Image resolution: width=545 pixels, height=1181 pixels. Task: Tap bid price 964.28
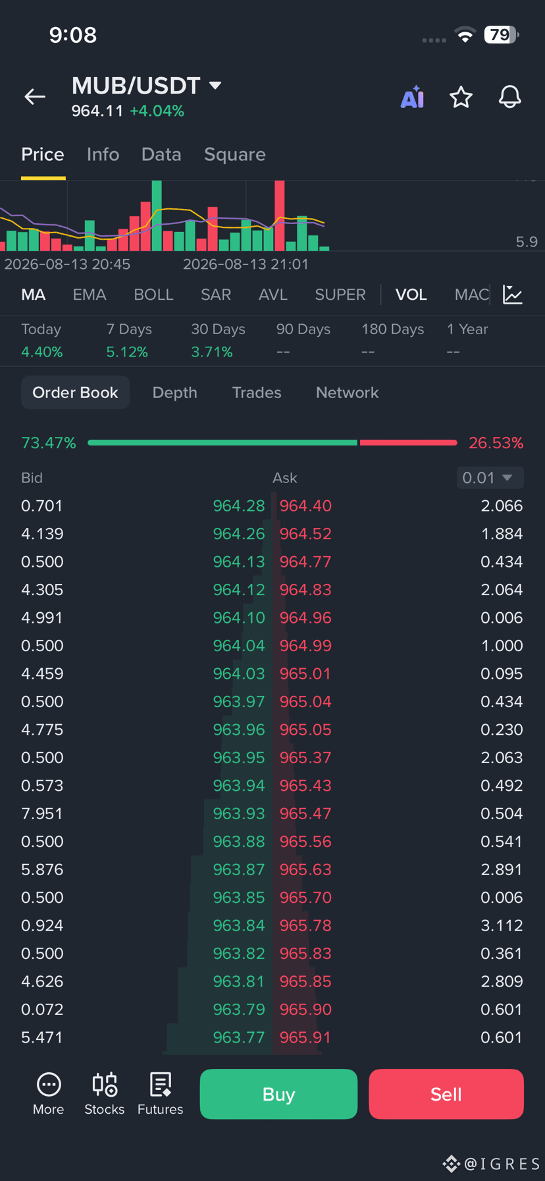click(239, 506)
